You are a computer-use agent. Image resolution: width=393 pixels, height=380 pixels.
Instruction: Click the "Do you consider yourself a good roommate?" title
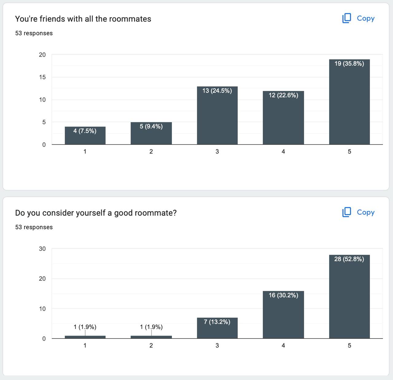(96, 213)
